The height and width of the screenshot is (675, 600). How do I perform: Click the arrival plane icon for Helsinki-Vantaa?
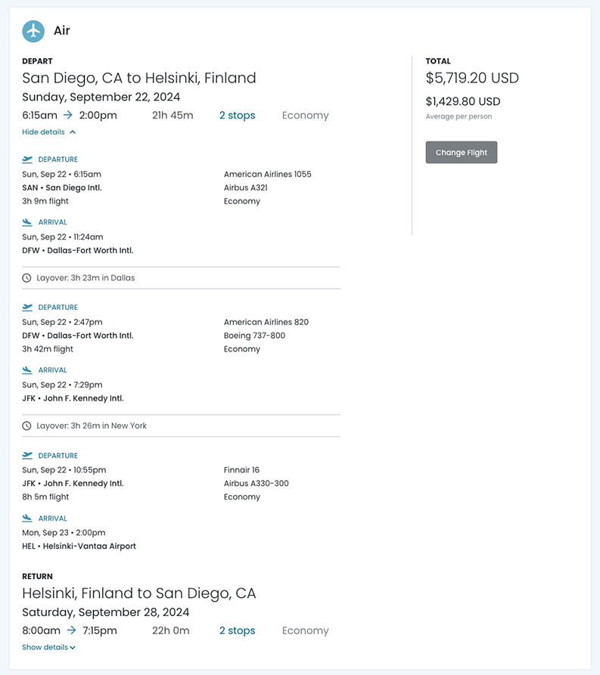28,519
